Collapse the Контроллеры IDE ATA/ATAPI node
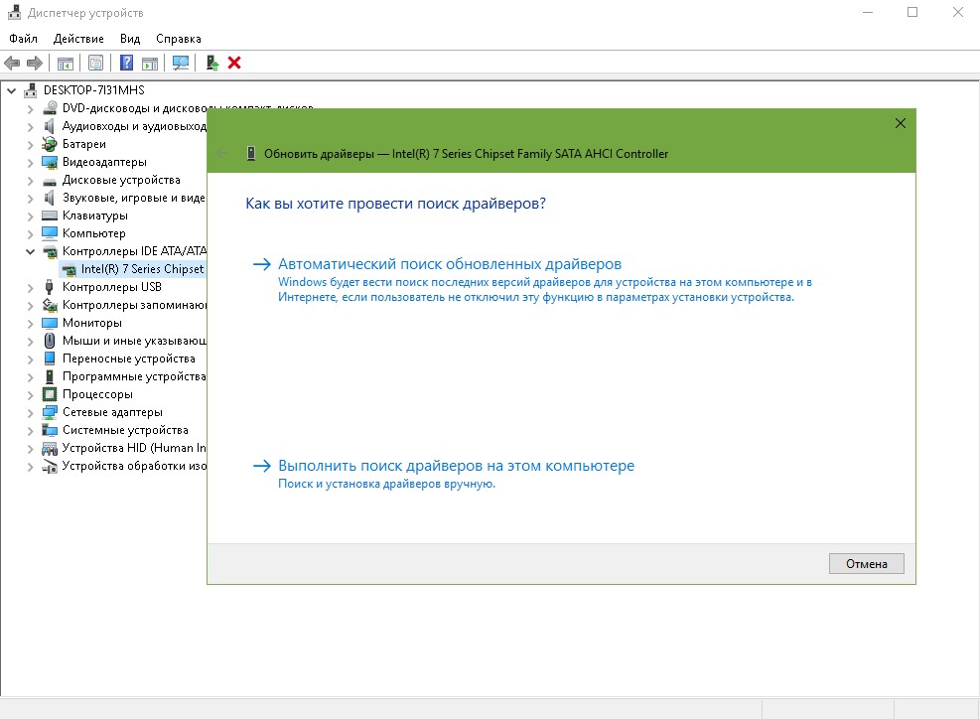The height and width of the screenshot is (719, 980). pyautogui.click(x=30, y=251)
